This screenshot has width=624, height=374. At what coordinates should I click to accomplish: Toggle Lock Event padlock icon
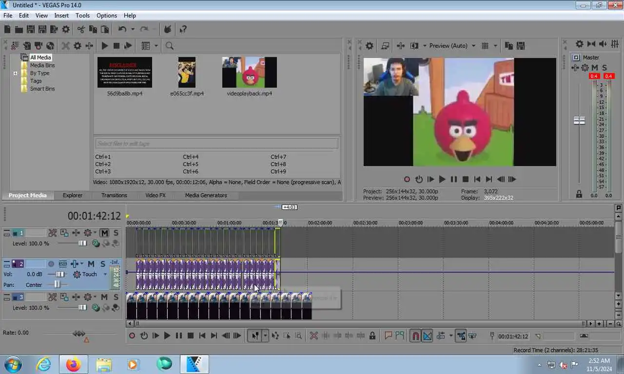coord(372,336)
